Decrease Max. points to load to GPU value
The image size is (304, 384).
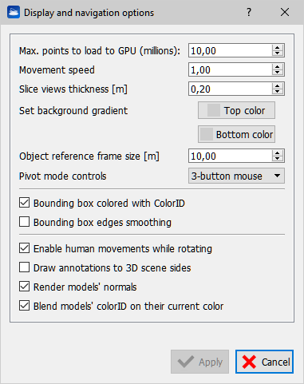[278, 53]
